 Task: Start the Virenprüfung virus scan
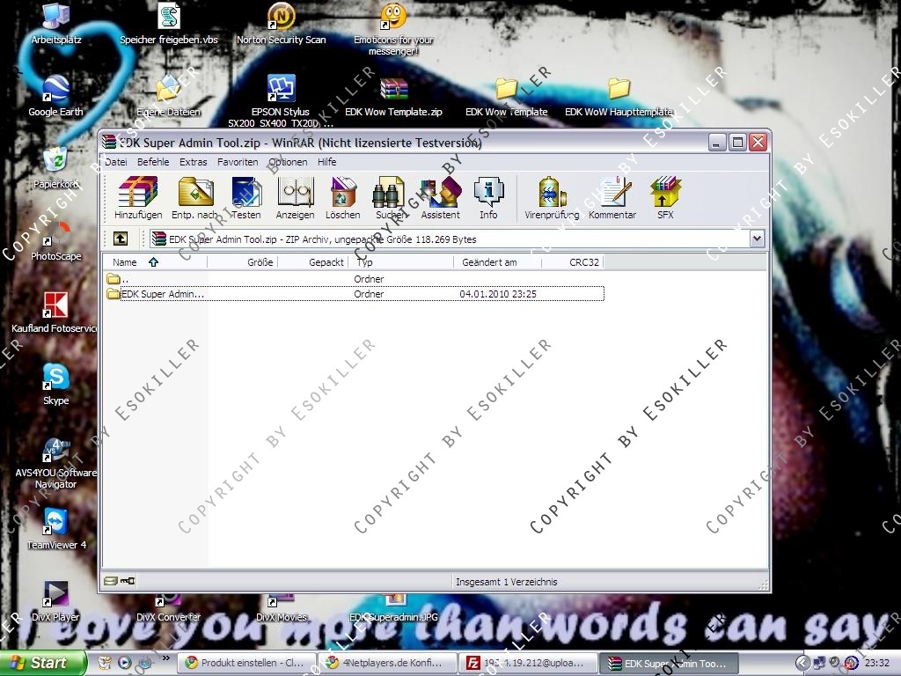(x=552, y=198)
